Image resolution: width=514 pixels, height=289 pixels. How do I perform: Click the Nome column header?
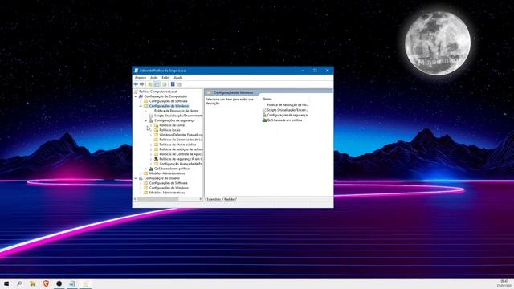(x=267, y=99)
